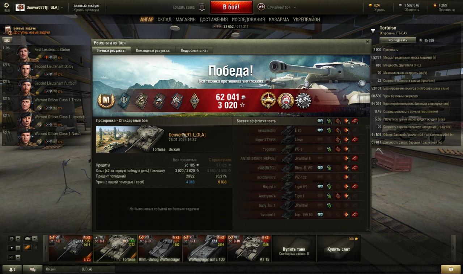Select the E 25 tank thumbnail
This screenshot has height=274, width=463.
click(71, 248)
